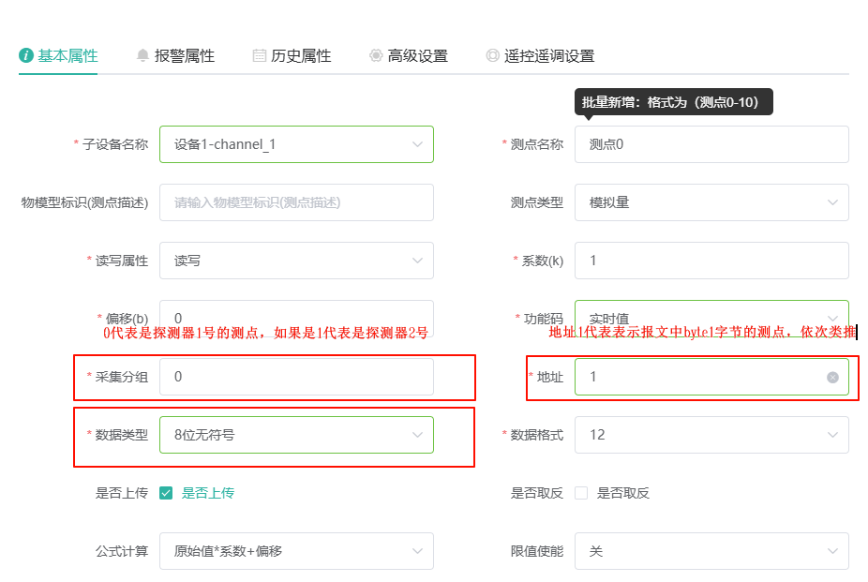Enable the 是否取反 checkbox
The width and height of the screenshot is (868, 582).
581,493
